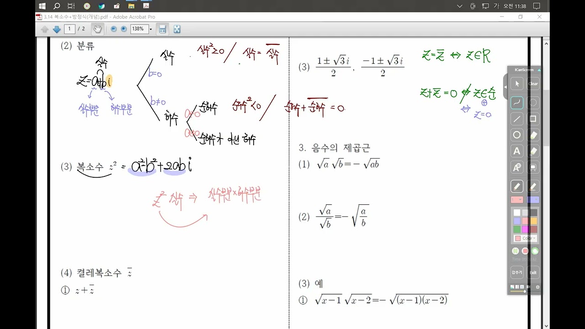Image resolution: width=585 pixels, height=329 pixels.
Task: Click the side arrow tab of ICanScreen panel
Action: [x=505, y=86]
